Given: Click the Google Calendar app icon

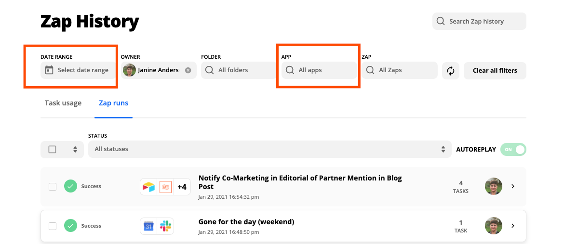Looking at the screenshot, I should [x=149, y=226].
